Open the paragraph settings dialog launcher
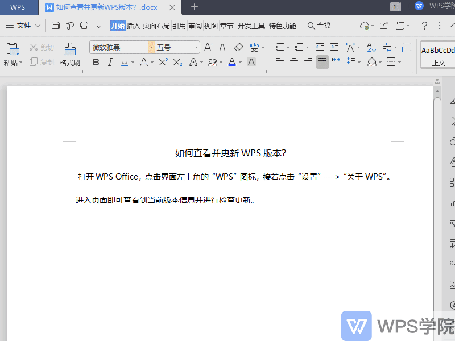Image resolution: width=455 pixels, height=341 pixels. pyautogui.click(x=412, y=72)
